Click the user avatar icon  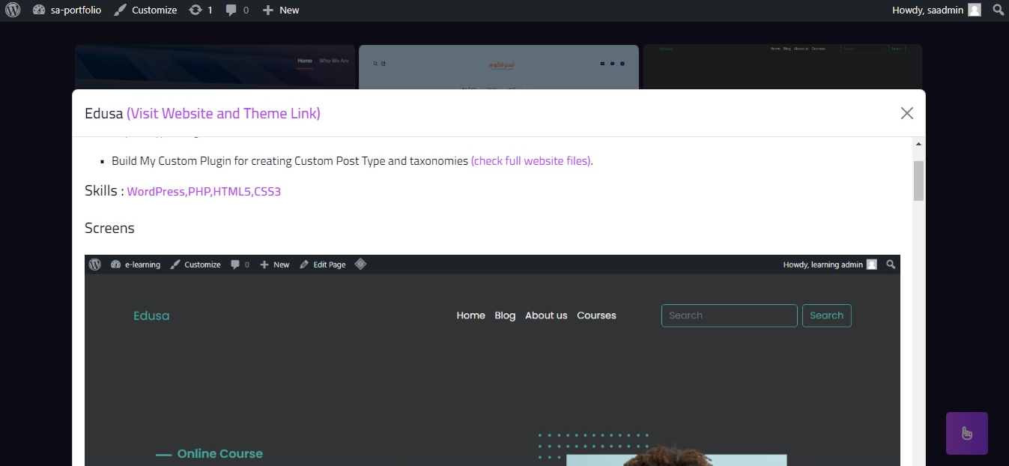coord(974,10)
